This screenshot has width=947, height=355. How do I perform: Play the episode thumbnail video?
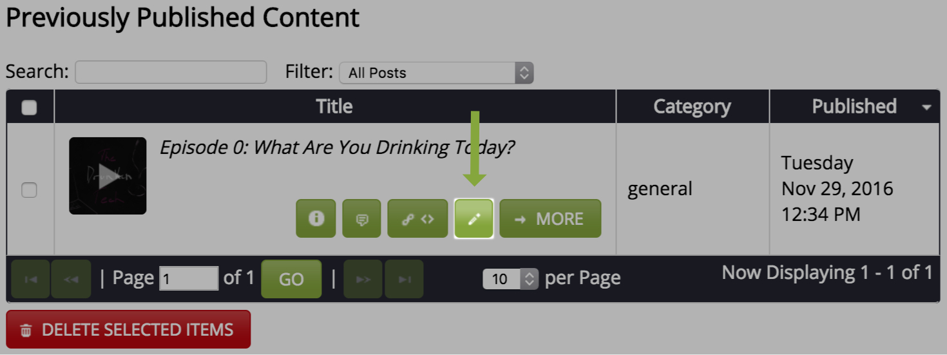[108, 176]
